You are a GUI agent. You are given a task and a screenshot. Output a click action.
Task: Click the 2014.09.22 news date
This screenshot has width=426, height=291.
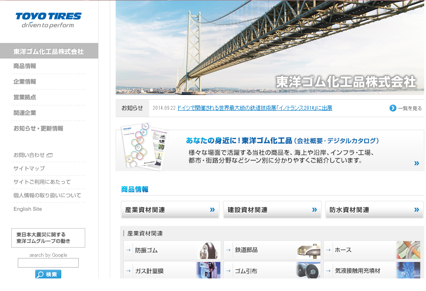(x=164, y=108)
